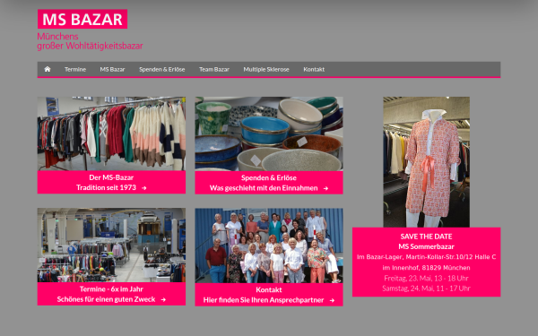538x336 pixels.
Task: Click the MS BAZAR logo
Action: [x=82, y=19]
